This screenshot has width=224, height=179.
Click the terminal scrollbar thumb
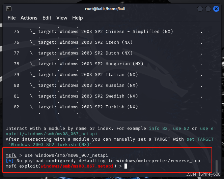pos(217,166)
